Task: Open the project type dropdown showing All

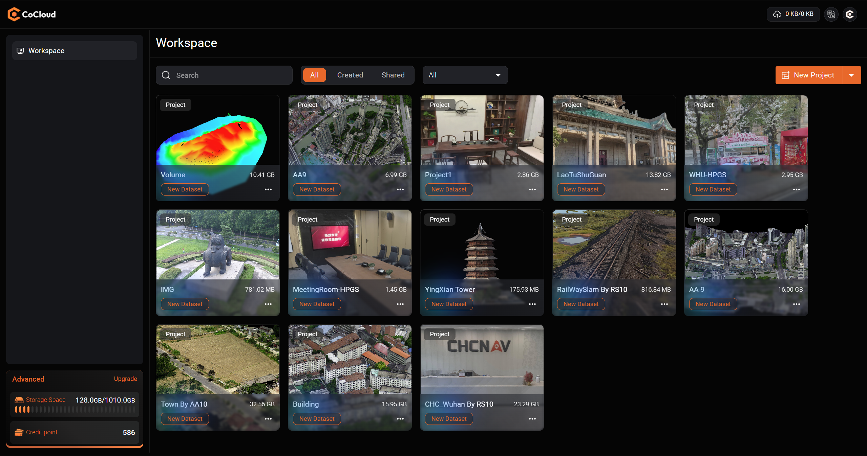Action: (465, 75)
